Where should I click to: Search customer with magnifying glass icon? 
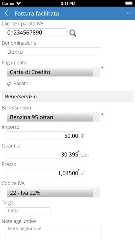73,33
